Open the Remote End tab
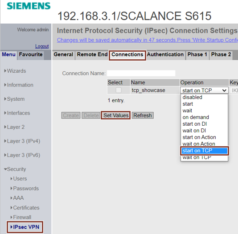Image resolution: width=238 pixels, height=234 pixels. click(92, 54)
